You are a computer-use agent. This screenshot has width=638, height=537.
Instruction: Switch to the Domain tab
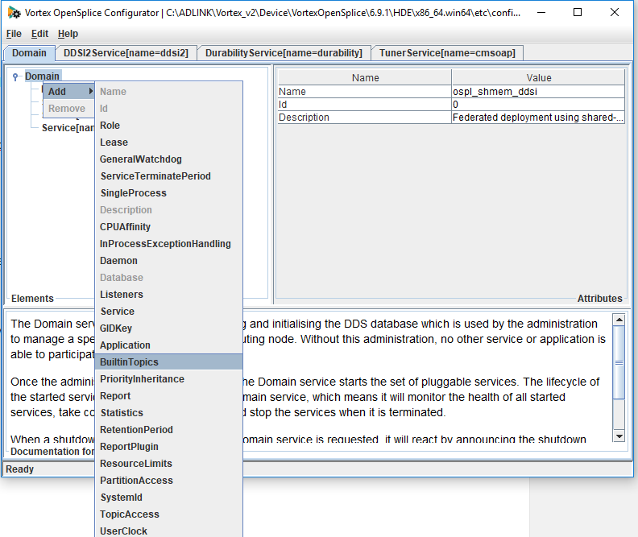pos(29,53)
